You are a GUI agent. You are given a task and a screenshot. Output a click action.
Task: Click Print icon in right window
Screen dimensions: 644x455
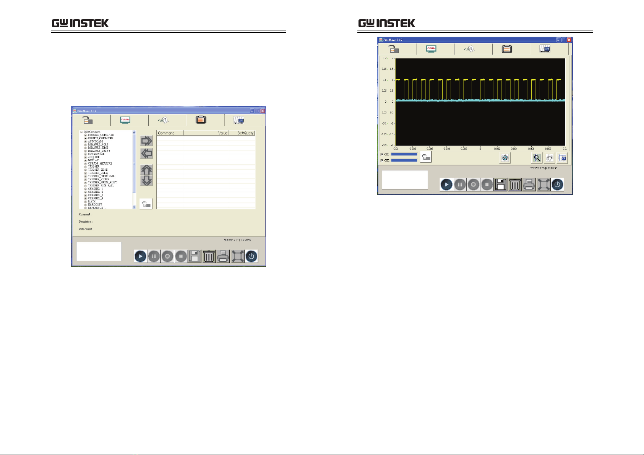point(529,185)
